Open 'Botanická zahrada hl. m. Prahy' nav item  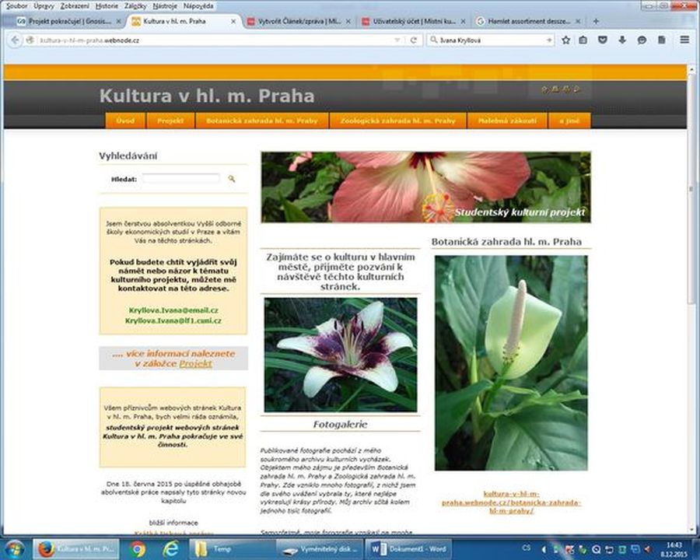262,121
